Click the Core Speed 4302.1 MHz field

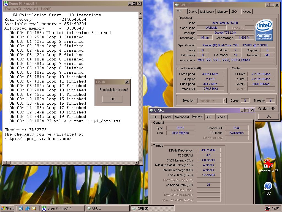coord(210,74)
